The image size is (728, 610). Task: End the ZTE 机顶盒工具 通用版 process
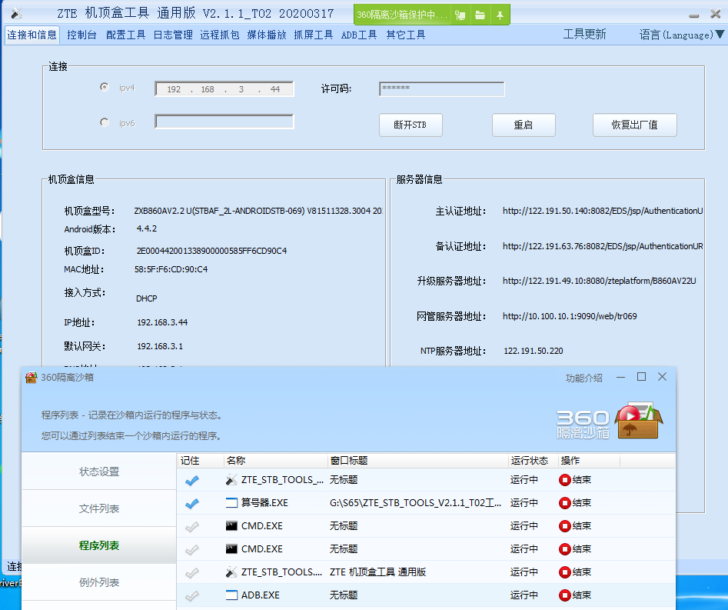point(564,572)
